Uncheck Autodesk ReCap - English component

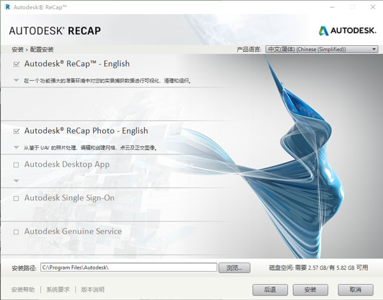pyautogui.click(x=16, y=64)
